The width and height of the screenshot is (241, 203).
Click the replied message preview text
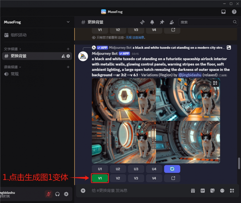[178, 48]
